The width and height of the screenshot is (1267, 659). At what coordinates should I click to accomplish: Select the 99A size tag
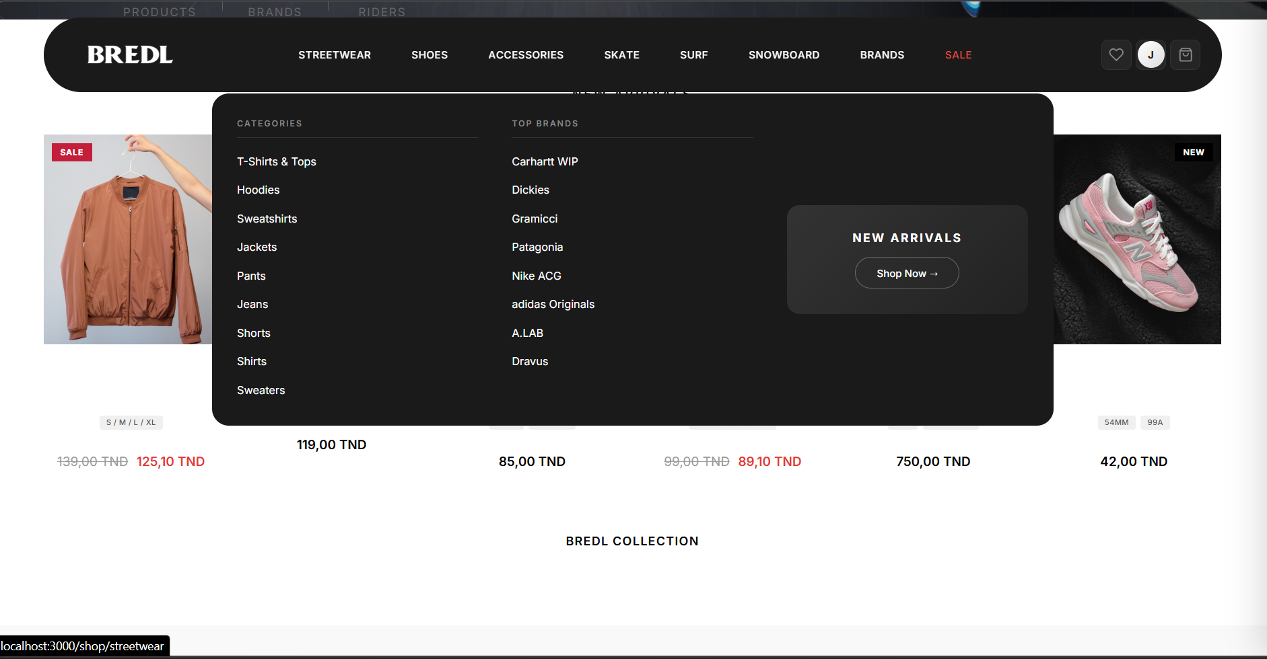click(x=1155, y=422)
